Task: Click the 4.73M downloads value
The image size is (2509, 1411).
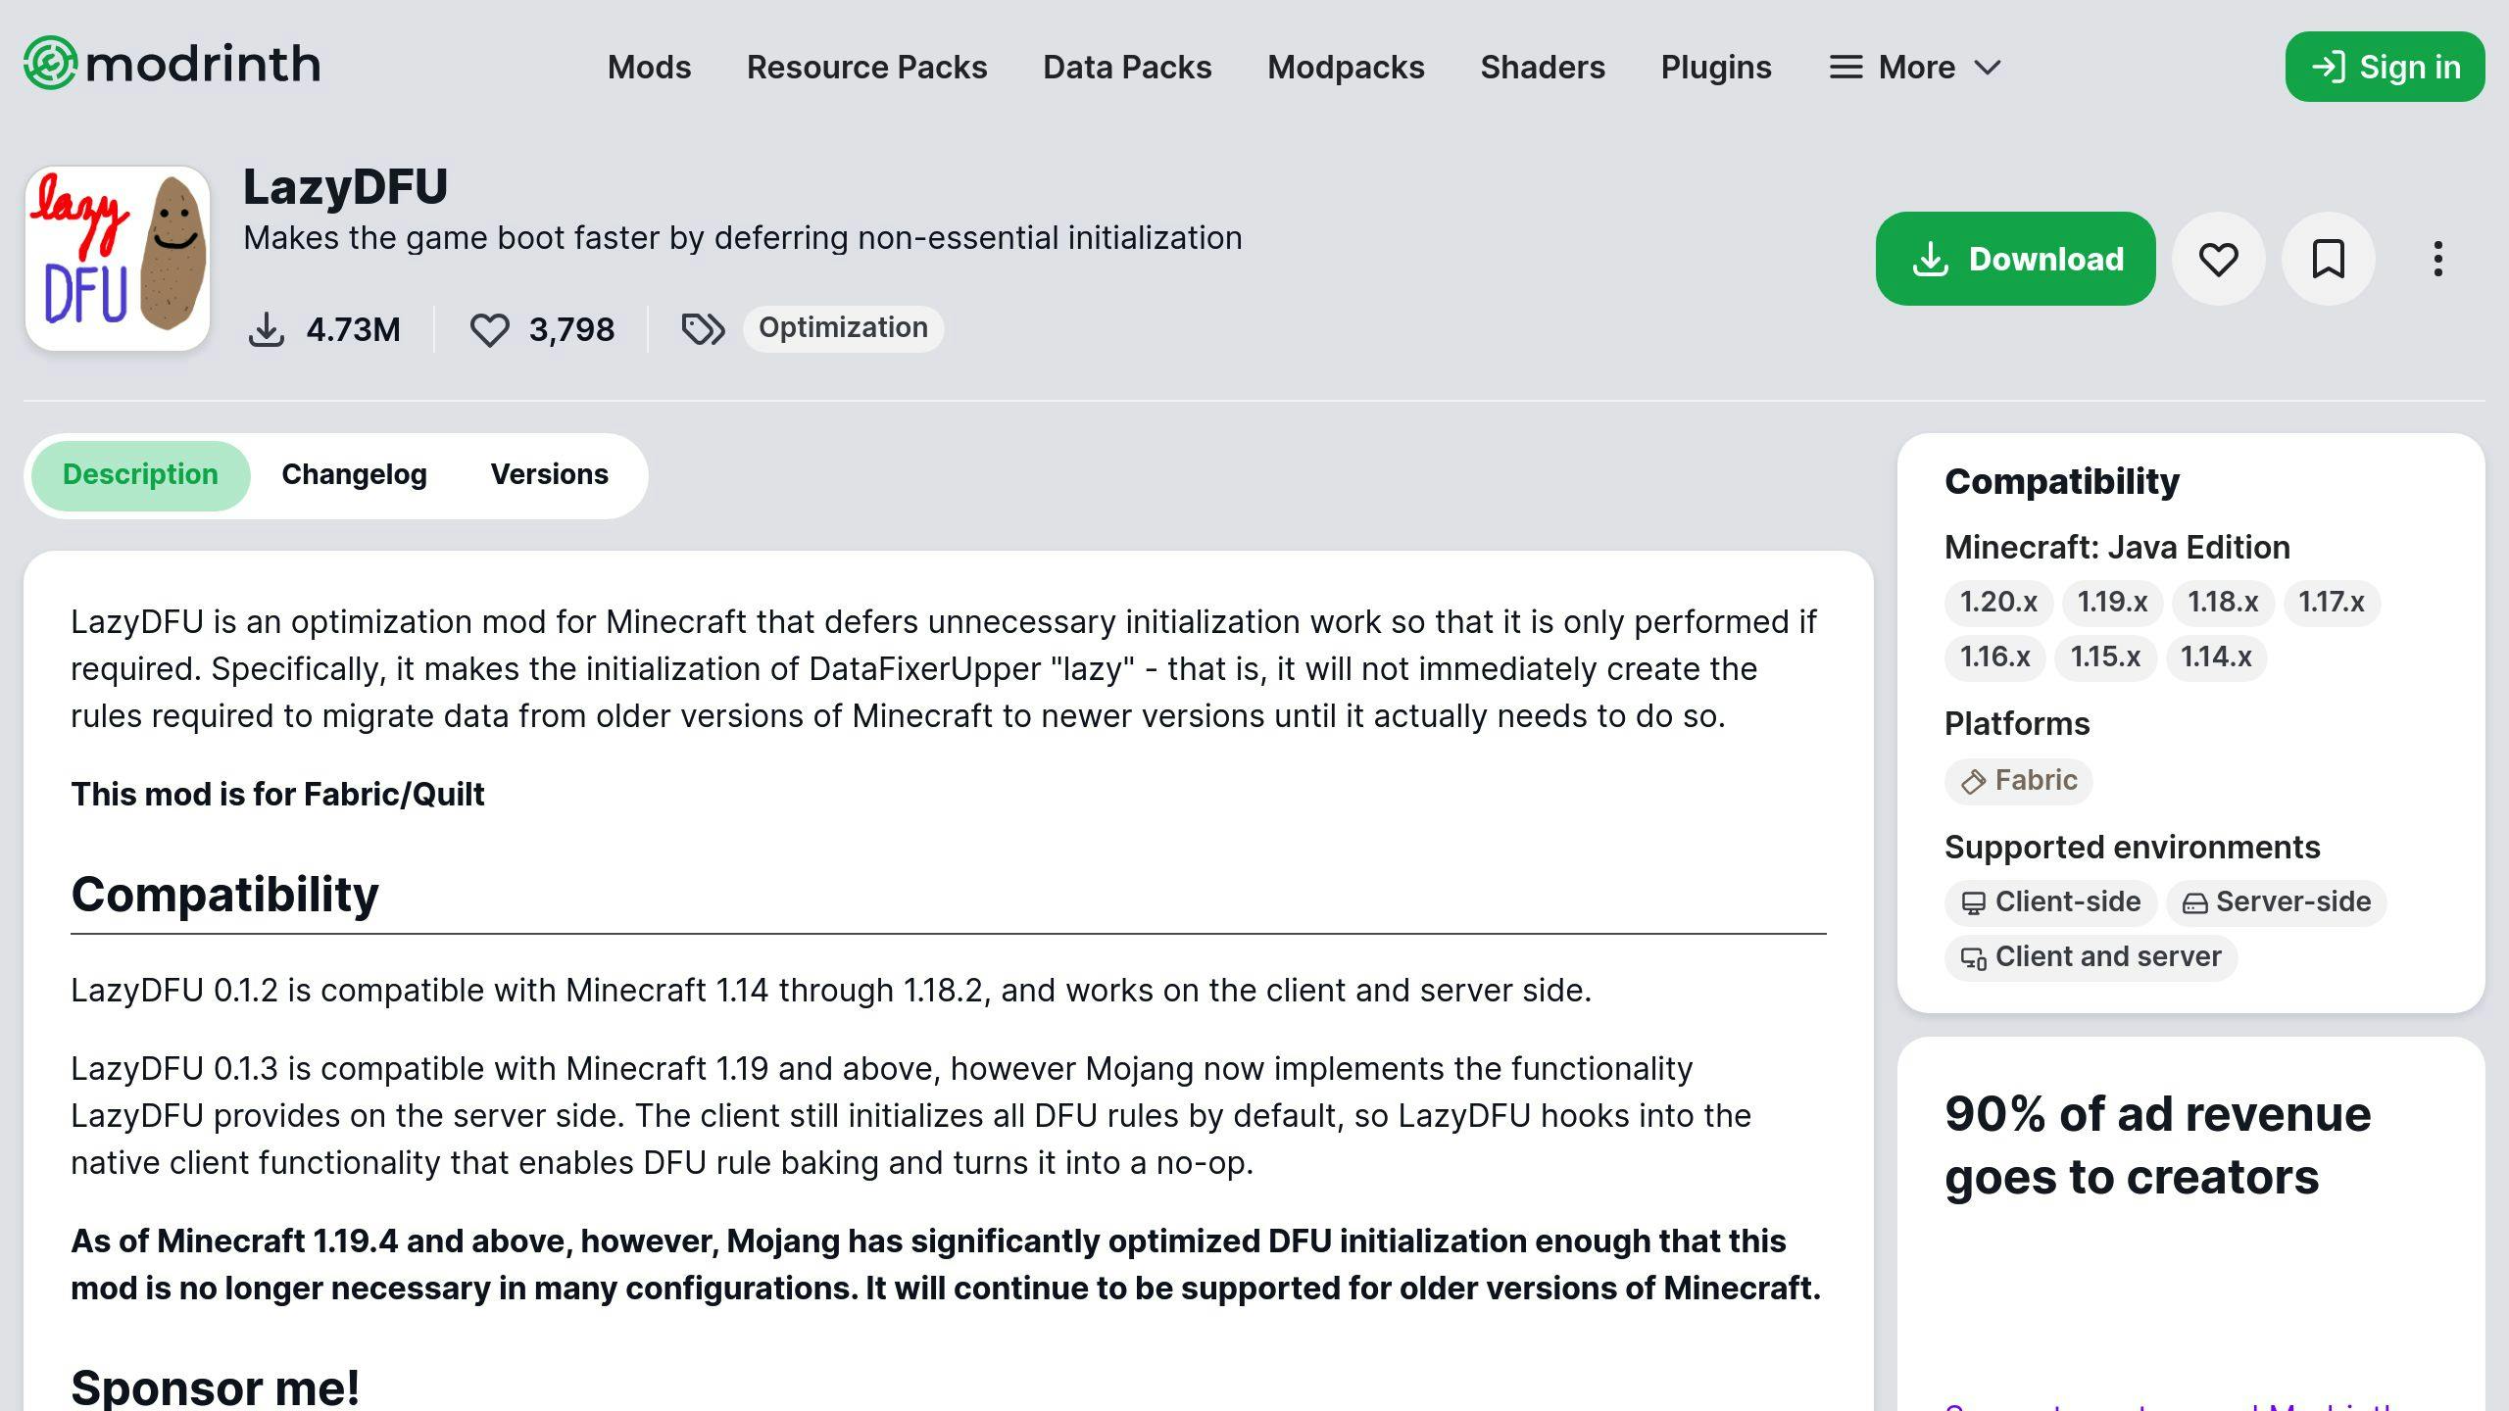Action: pos(353,329)
